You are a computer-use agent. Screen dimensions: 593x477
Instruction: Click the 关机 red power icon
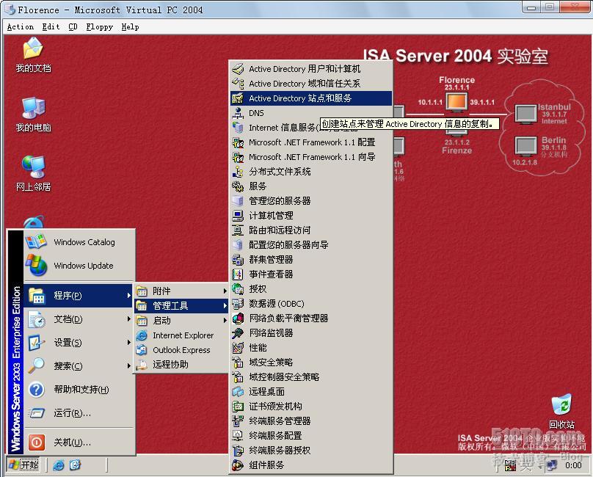tap(37, 443)
